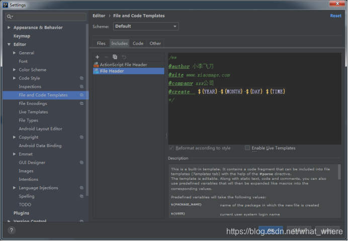
Task: Open Inspections settings
Action: pos(30,86)
